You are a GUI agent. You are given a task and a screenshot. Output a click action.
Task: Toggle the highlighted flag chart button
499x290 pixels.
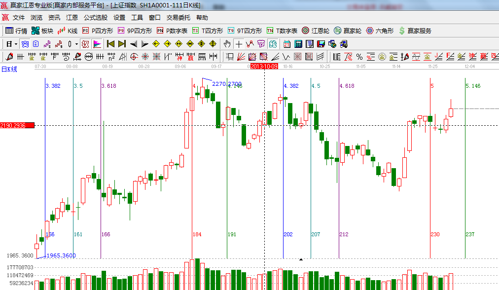(x=97, y=44)
